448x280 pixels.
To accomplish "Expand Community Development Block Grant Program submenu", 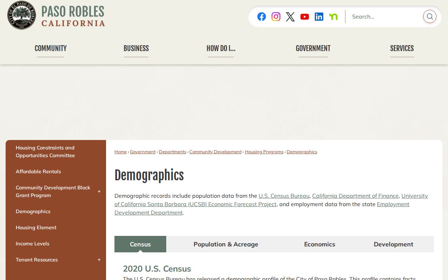I will coord(99,191).
